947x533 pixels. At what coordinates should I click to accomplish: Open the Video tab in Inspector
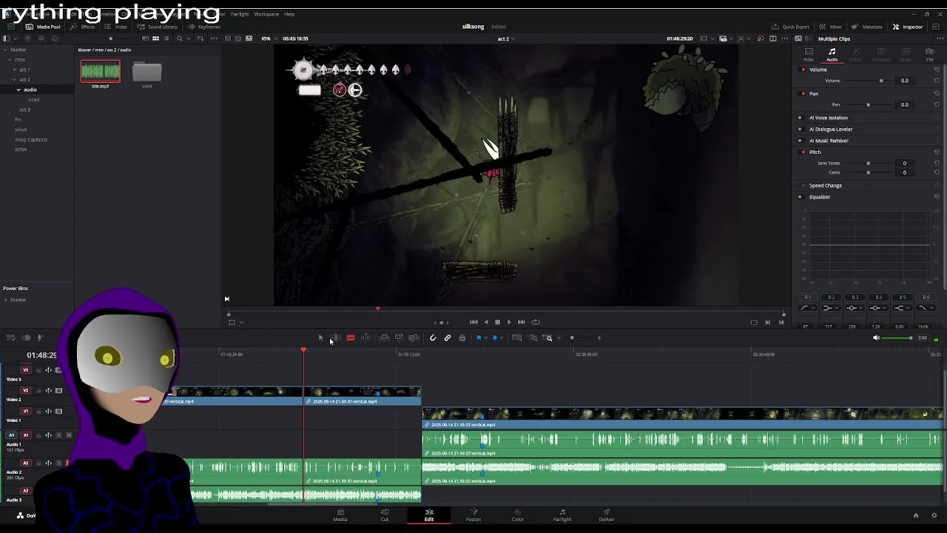[x=809, y=54]
